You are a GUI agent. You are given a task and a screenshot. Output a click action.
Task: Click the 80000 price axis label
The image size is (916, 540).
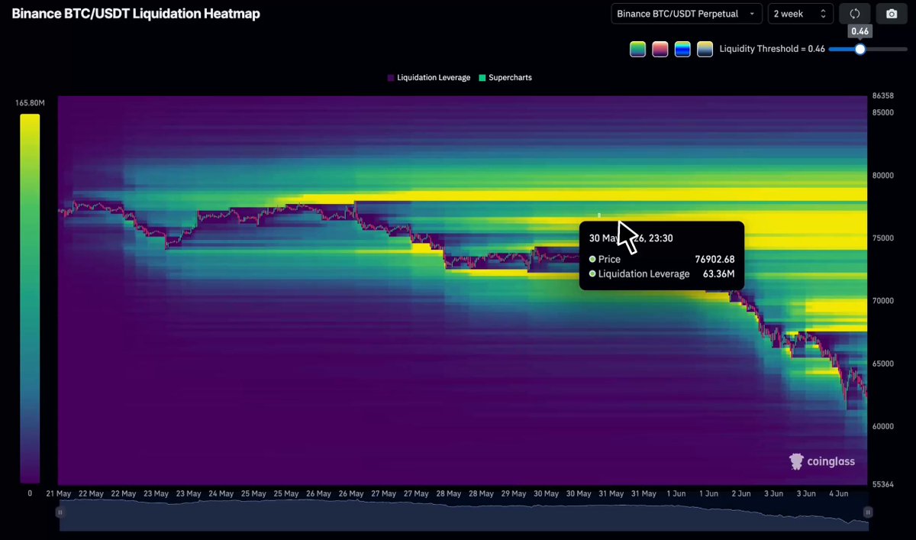pos(882,175)
